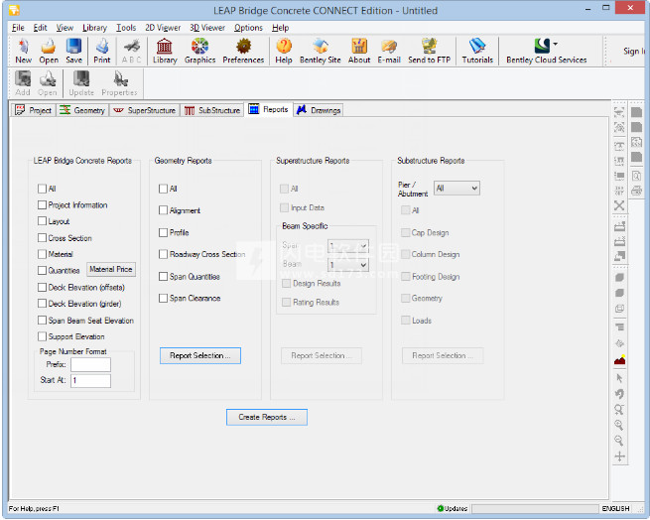The height and width of the screenshot is (520, 650).
Task: Click the Start At input field
Action: pos(90,380)
